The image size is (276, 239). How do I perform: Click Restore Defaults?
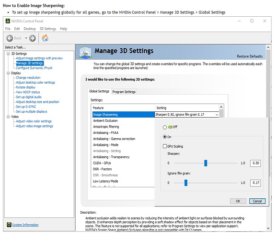coord(250,56)
